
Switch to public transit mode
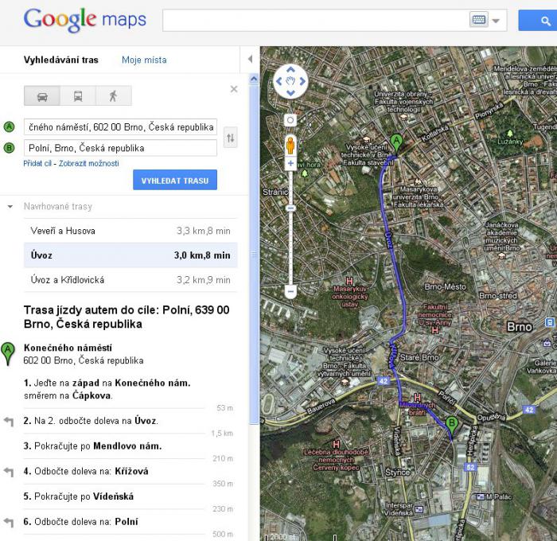click(x=78, y=96)
